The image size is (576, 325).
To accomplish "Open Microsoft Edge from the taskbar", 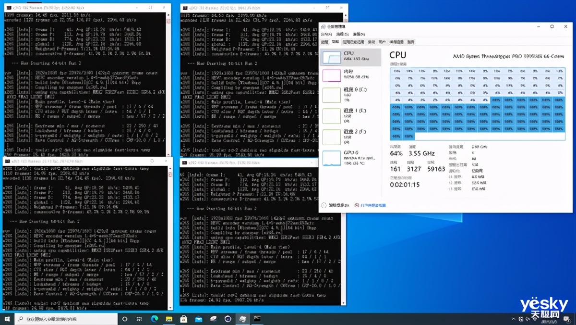I will (155, 319).
